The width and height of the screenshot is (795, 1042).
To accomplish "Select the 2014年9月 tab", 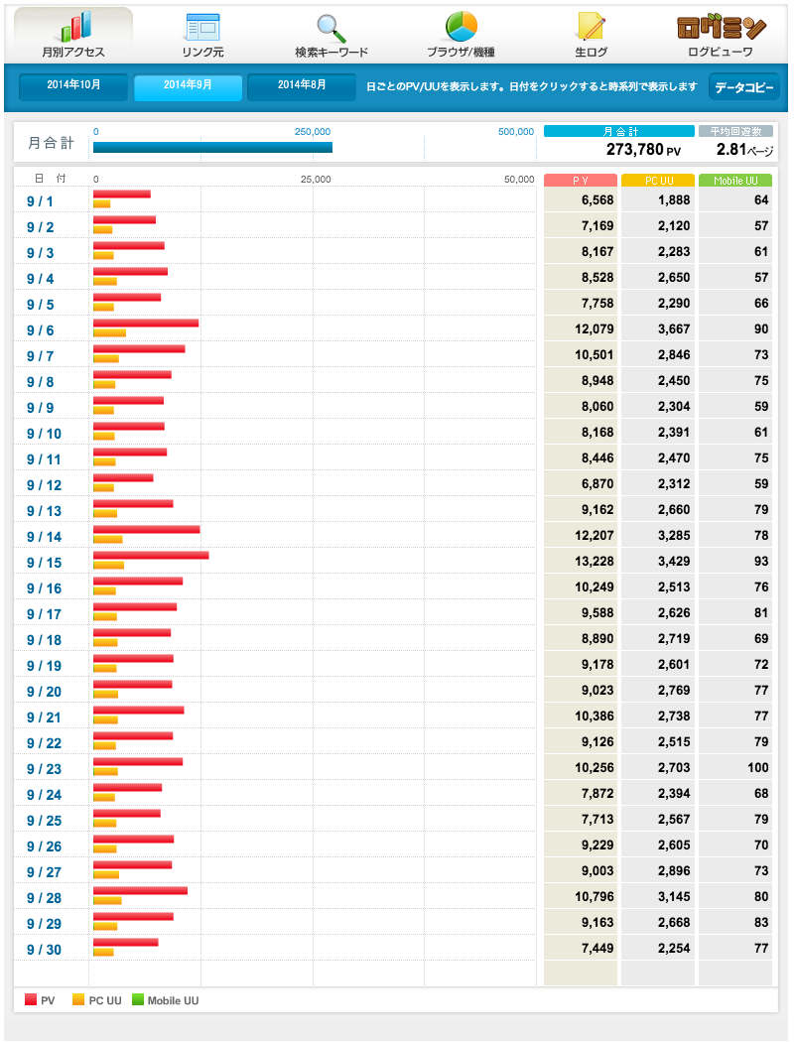I will (189, 86).
